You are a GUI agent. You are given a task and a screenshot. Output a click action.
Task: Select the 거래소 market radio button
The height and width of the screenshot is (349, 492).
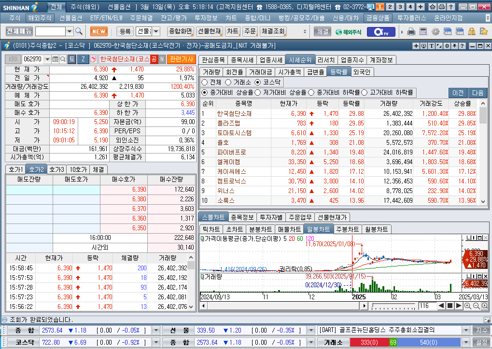point(228,82)
